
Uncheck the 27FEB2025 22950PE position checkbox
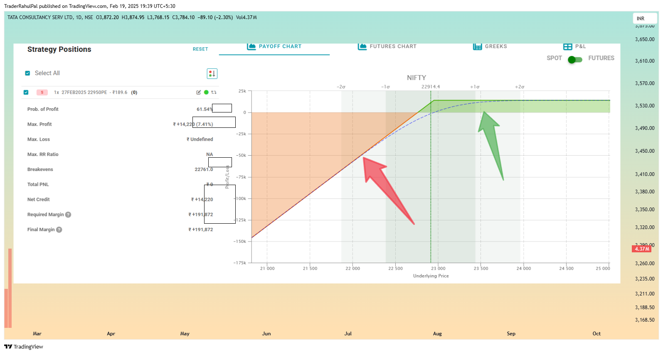pos(26,92)
